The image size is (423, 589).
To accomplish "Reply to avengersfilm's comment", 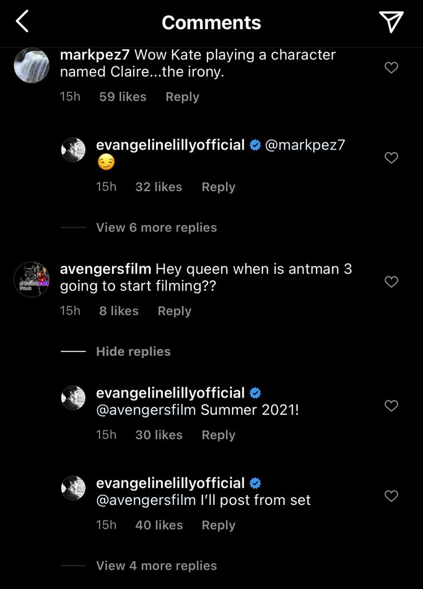I will point(174,311).
